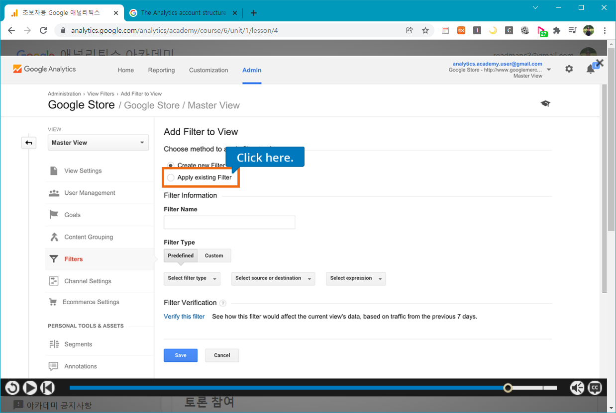This screenshot has width=616, height=413.
Task: Click the Cancel button
Action: [222, 355]
